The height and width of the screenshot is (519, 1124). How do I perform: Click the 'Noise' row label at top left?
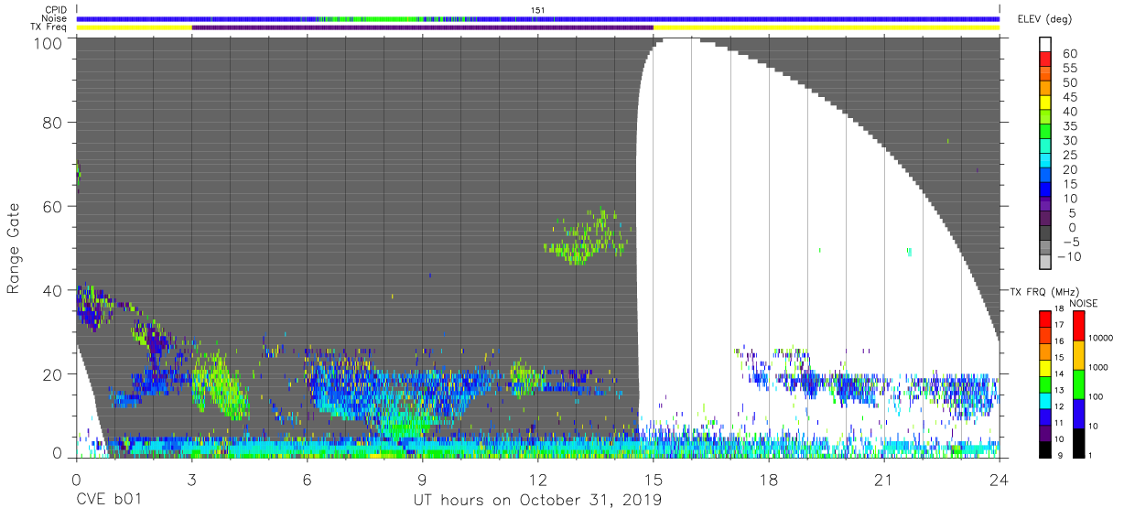click(x=53, y=18)
